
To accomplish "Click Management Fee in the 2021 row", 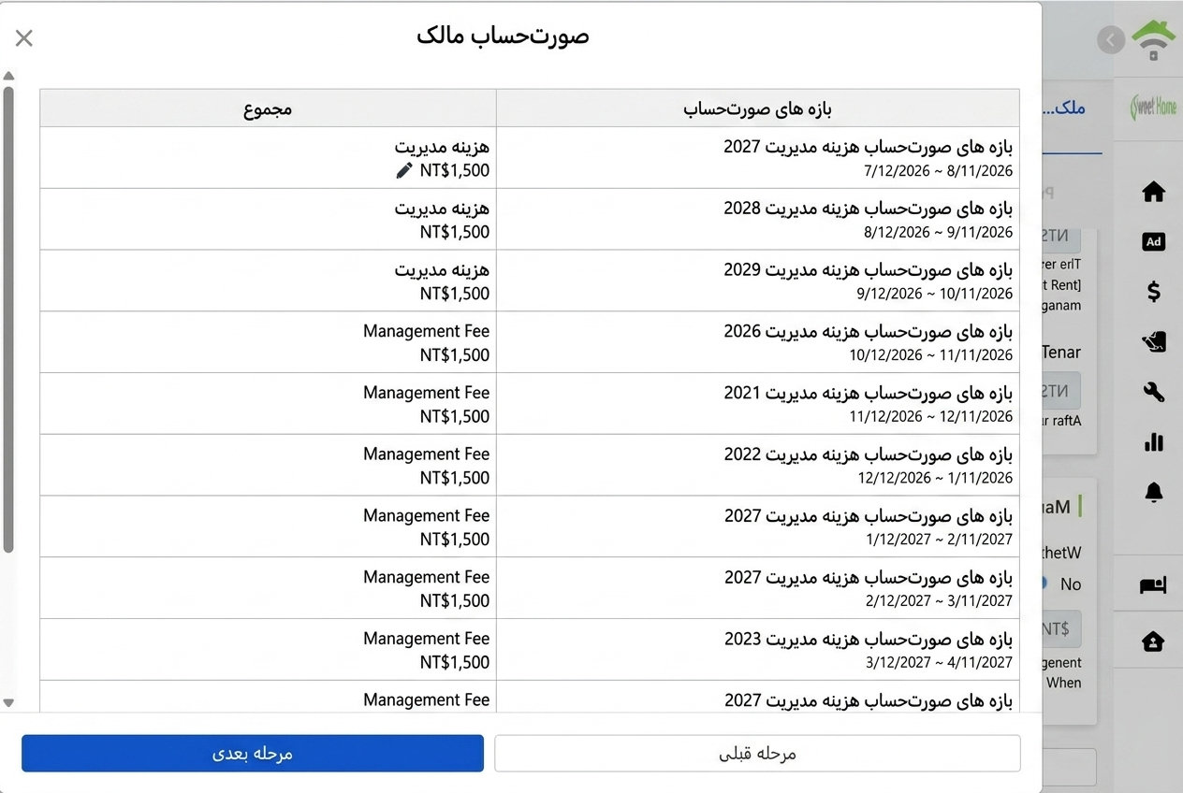I will point(426,393).
